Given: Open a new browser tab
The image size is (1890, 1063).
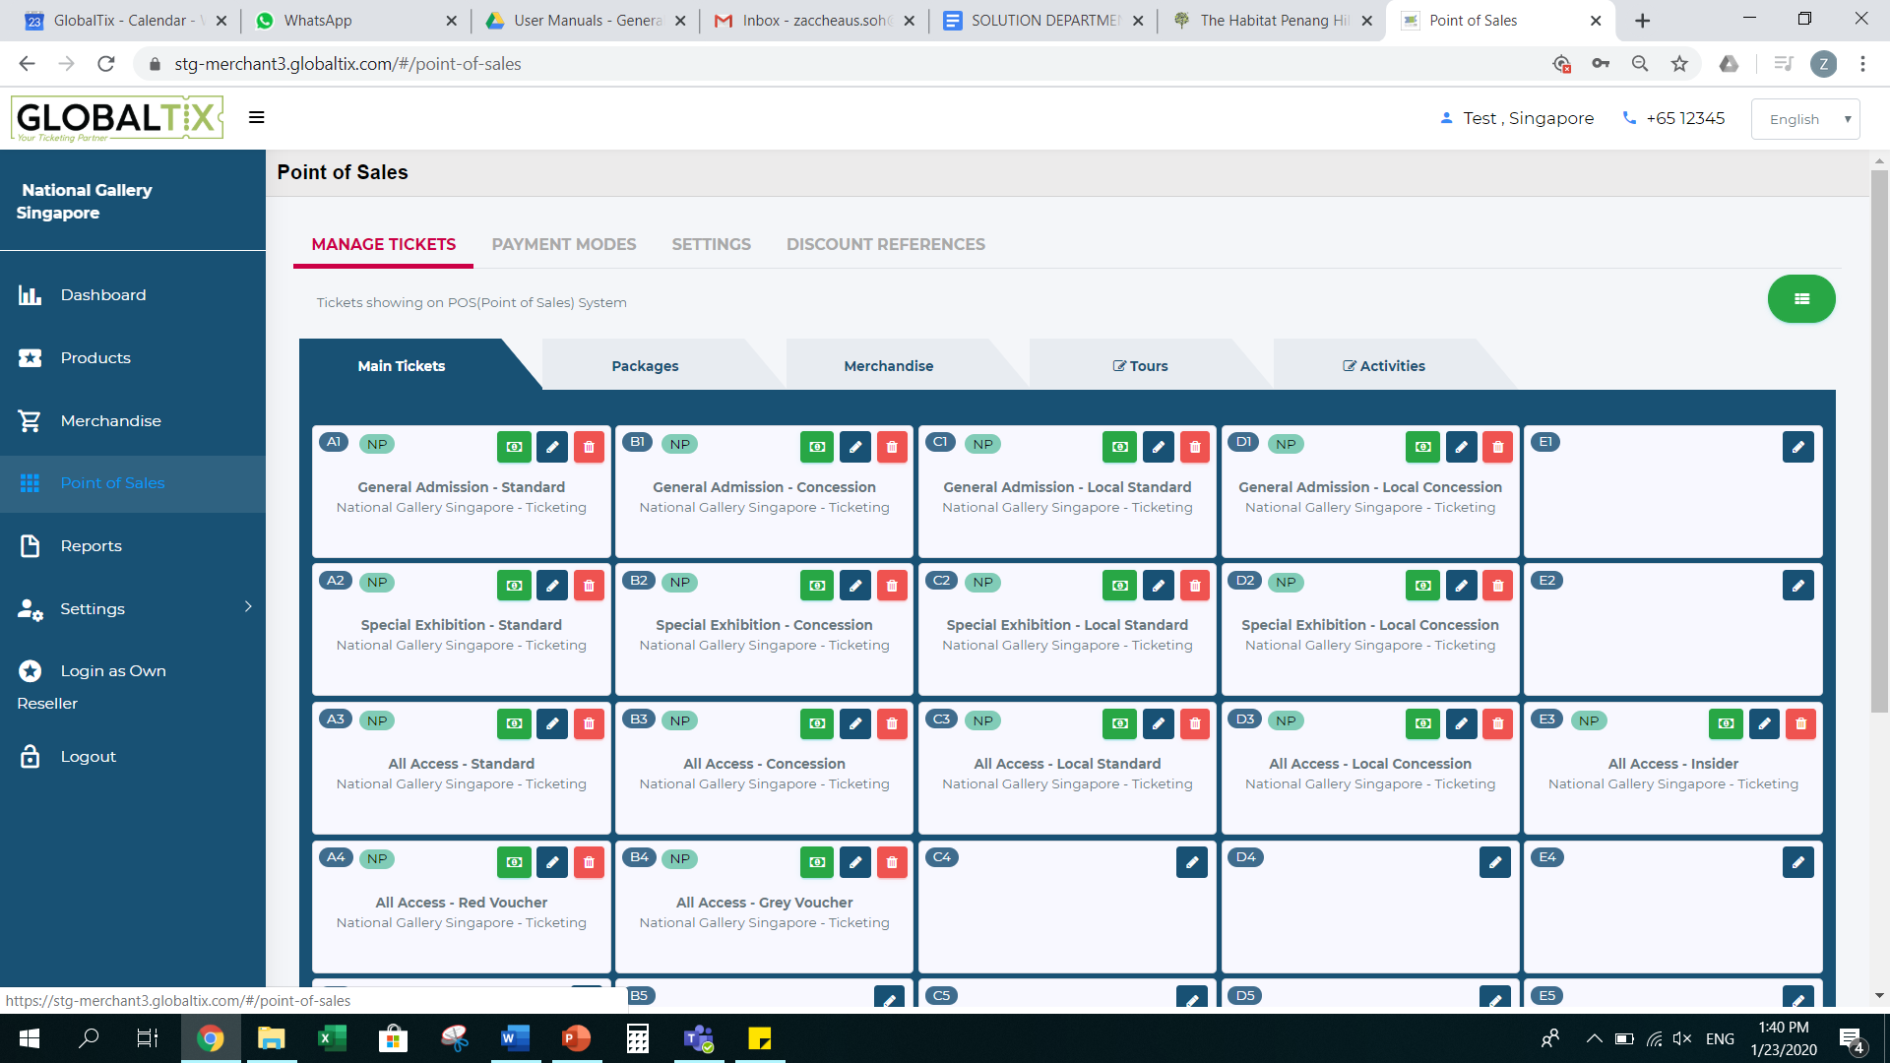Looking at the screenshot, I should (x=1642, y=21).
